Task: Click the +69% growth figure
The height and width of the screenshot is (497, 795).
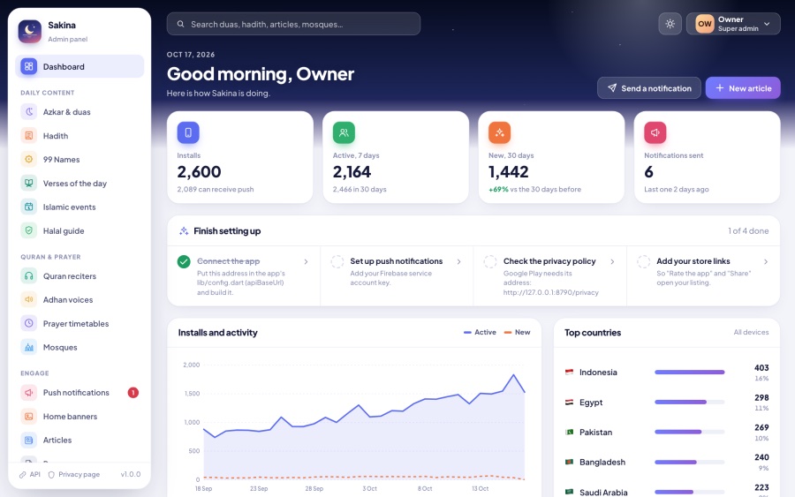Action: pyautogui.click(x=498, y=190)
